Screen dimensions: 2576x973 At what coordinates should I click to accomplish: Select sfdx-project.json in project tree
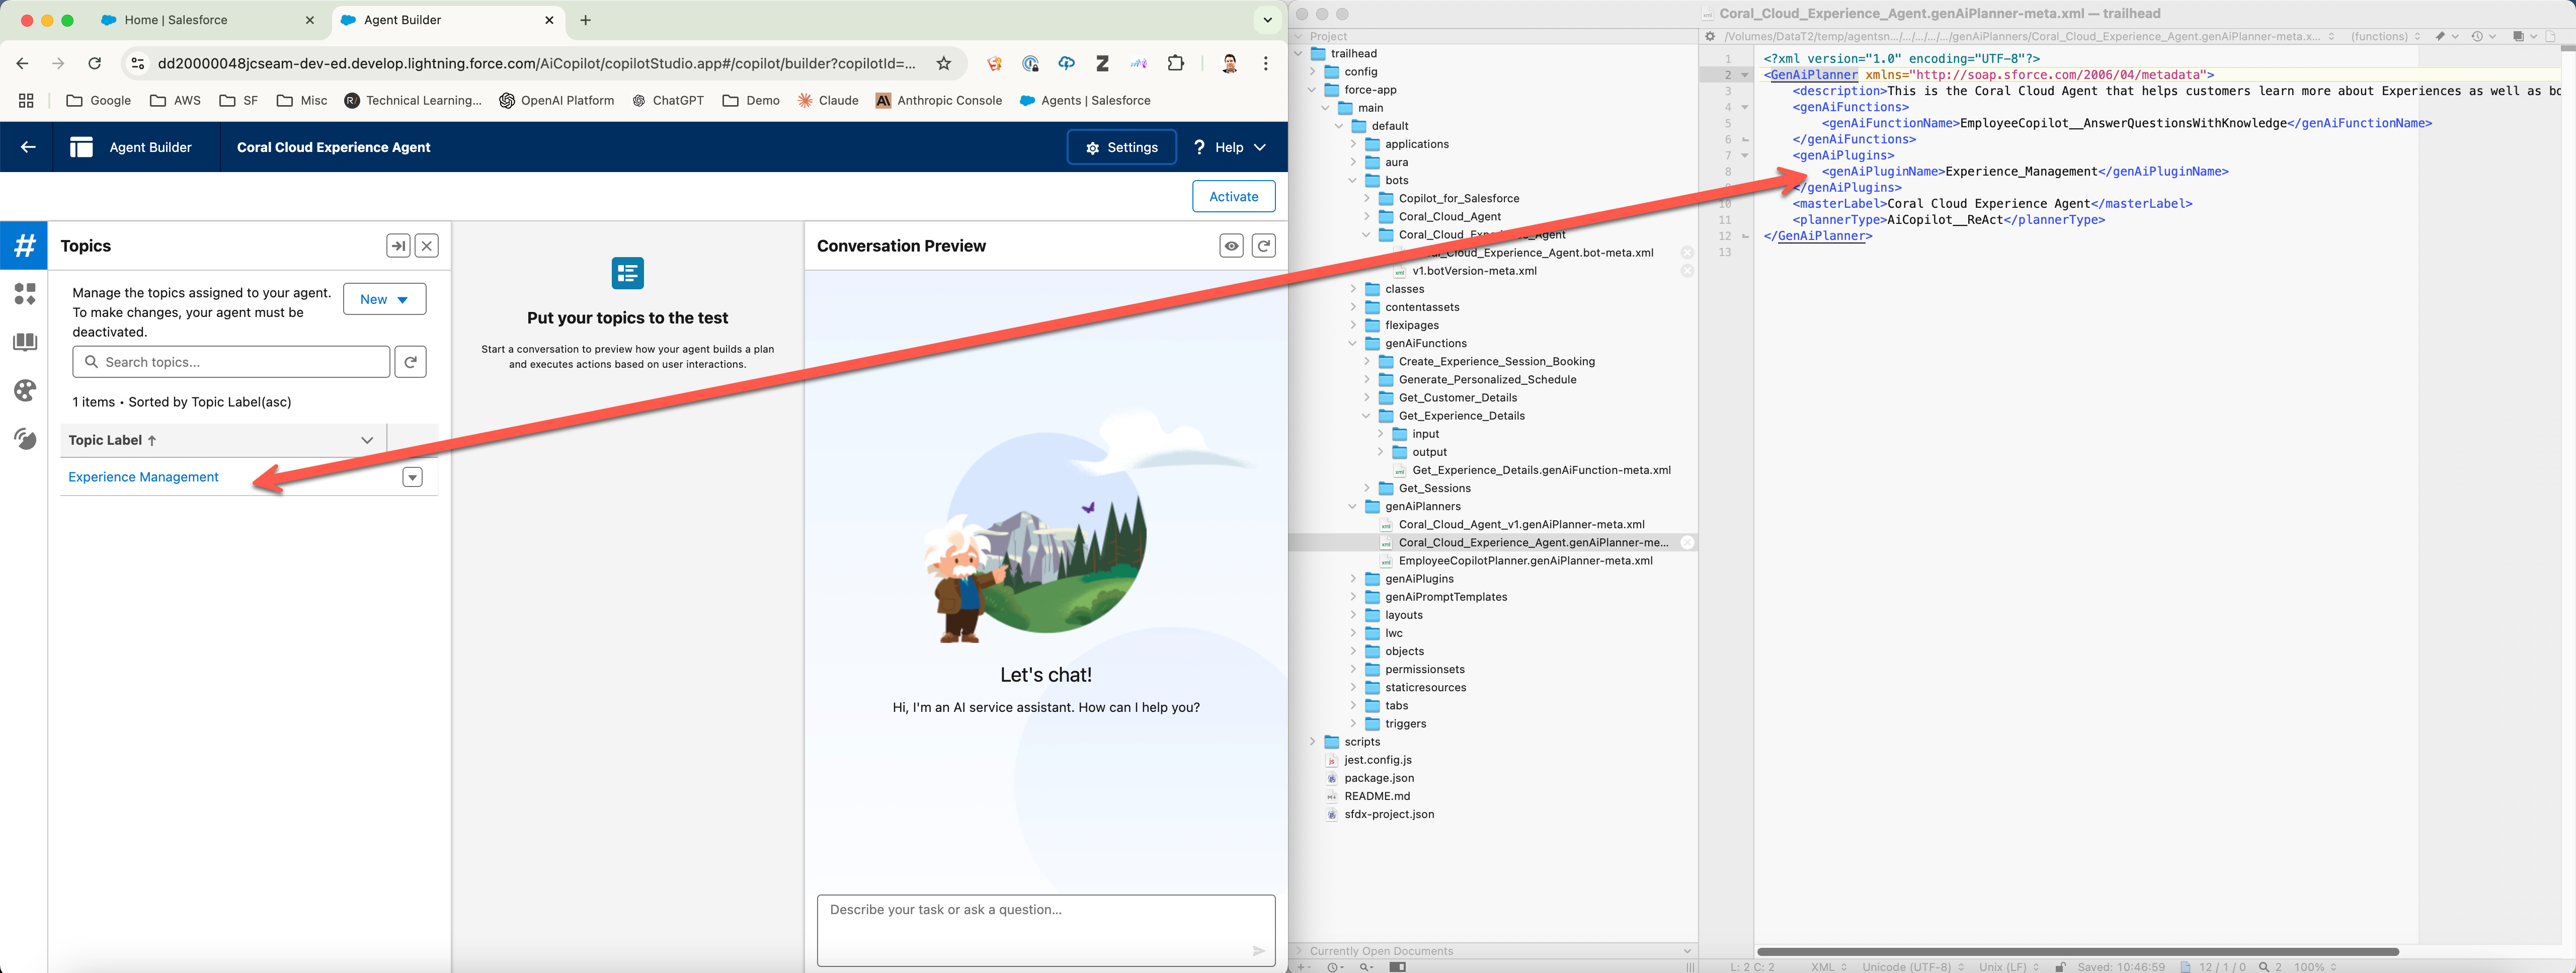click(x=1389, y=814)
